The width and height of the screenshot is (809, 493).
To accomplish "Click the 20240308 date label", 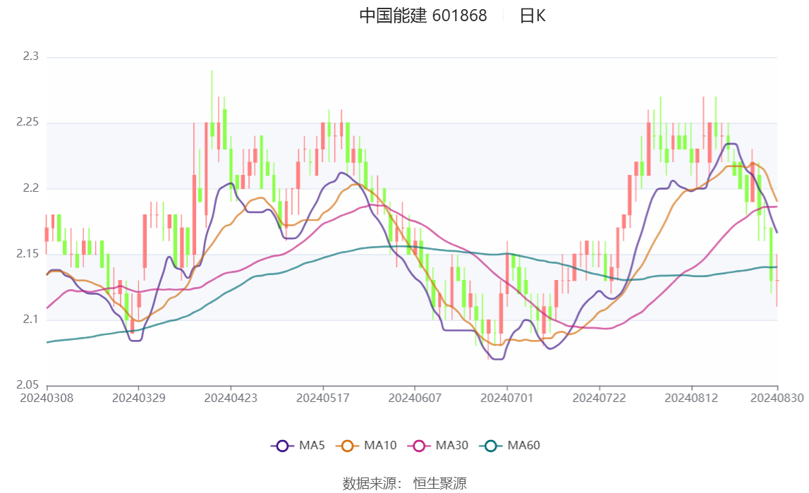I will click(x=47, y=398).
